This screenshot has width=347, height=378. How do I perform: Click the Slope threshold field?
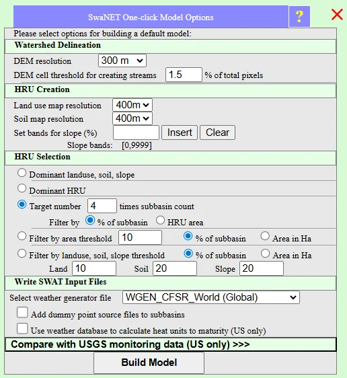click(x=262, y=268)
